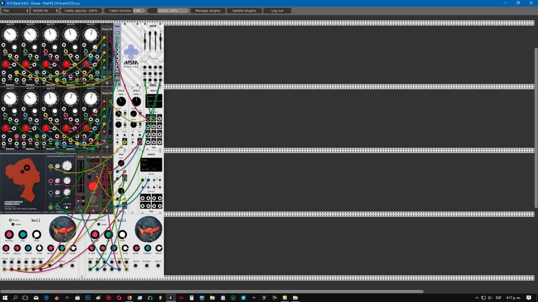Click the left Neil Size knob
This screenshot has height=302, width=538.
(x=23, y=234)
